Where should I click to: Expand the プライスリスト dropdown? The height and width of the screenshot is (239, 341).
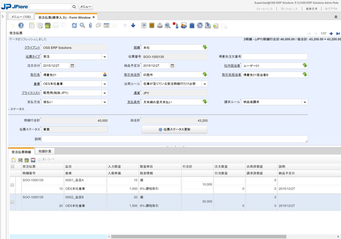(104, 93)
